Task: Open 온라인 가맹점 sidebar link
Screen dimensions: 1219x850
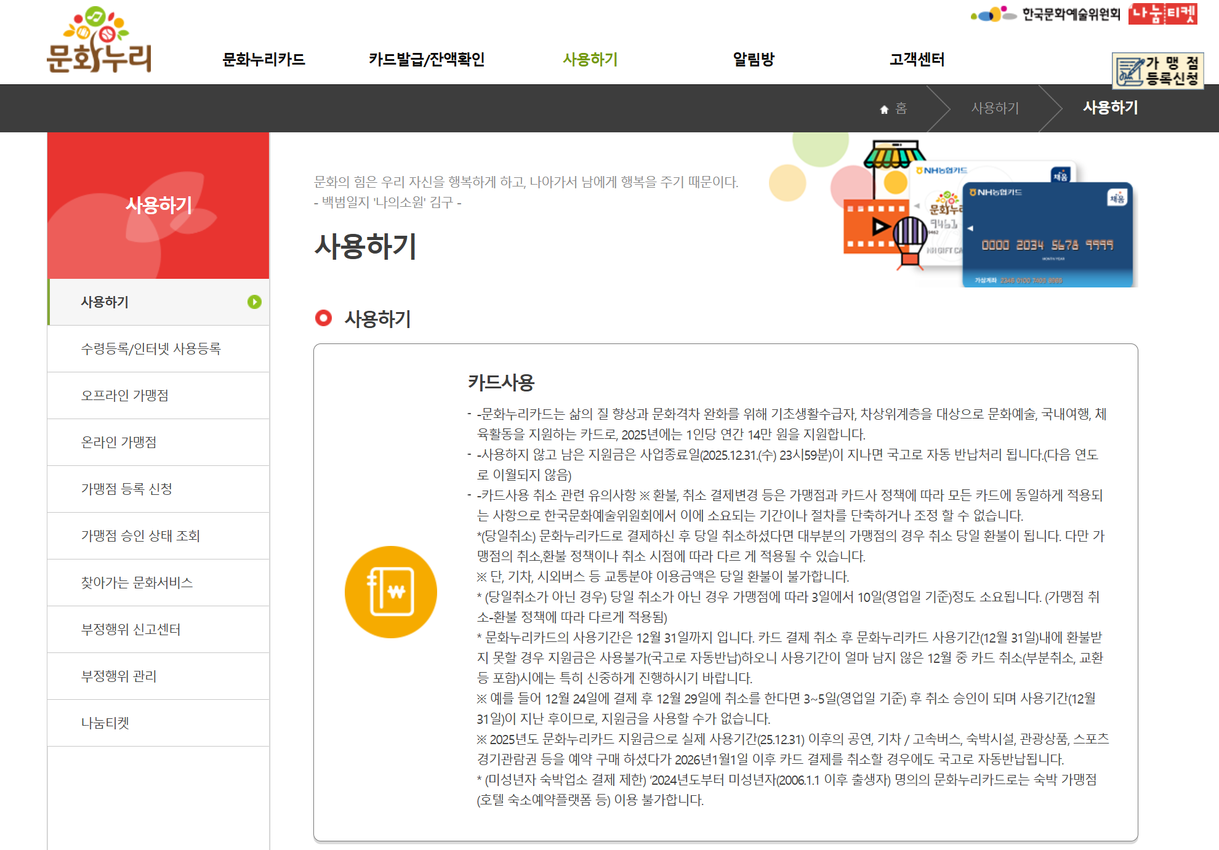Action: tap(119, 442)
